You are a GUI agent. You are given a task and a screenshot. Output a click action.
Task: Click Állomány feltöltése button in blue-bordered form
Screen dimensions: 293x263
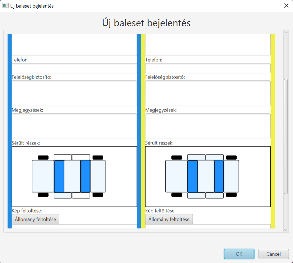[x=36, y=219]
